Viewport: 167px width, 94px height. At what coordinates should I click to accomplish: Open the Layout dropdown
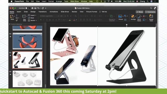[32, 15]
